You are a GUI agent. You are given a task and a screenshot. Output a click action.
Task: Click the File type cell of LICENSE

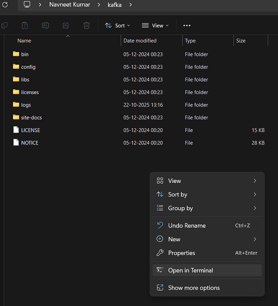(x=189, y=130)
